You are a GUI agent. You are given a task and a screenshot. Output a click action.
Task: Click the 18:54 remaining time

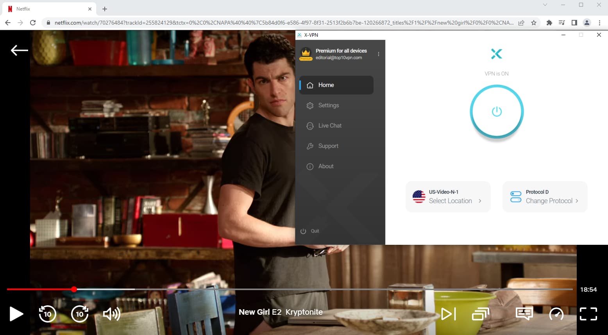click(x=588, y=289)
